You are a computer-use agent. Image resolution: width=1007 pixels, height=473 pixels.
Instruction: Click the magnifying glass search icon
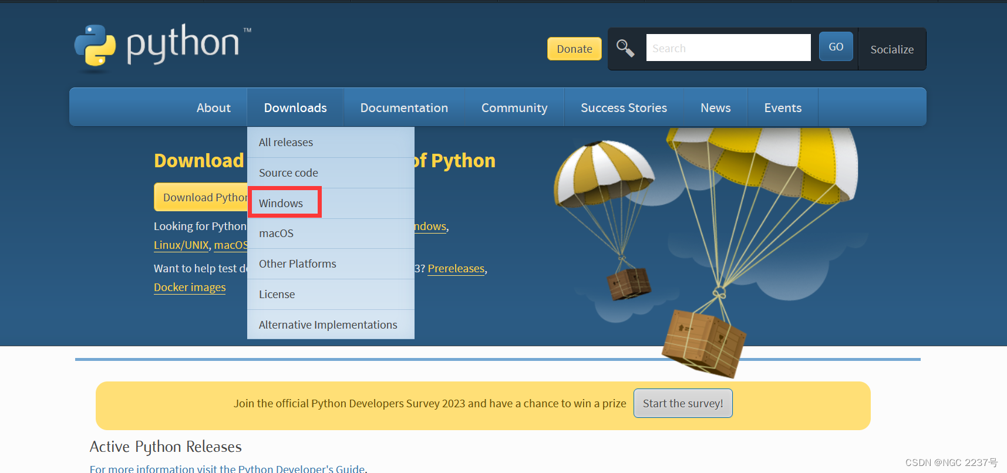click(625, 48)
